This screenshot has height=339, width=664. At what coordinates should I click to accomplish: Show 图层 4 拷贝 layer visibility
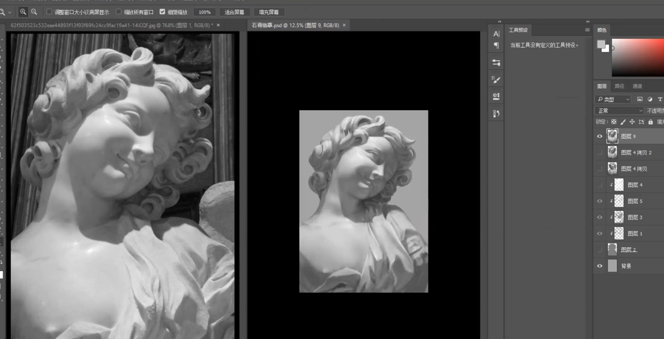click(600, 169)
